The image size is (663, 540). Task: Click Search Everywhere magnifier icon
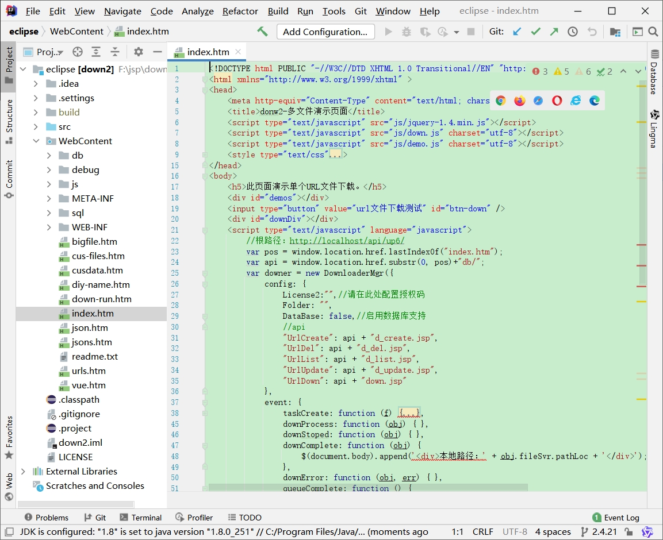(x=653, y=32)
